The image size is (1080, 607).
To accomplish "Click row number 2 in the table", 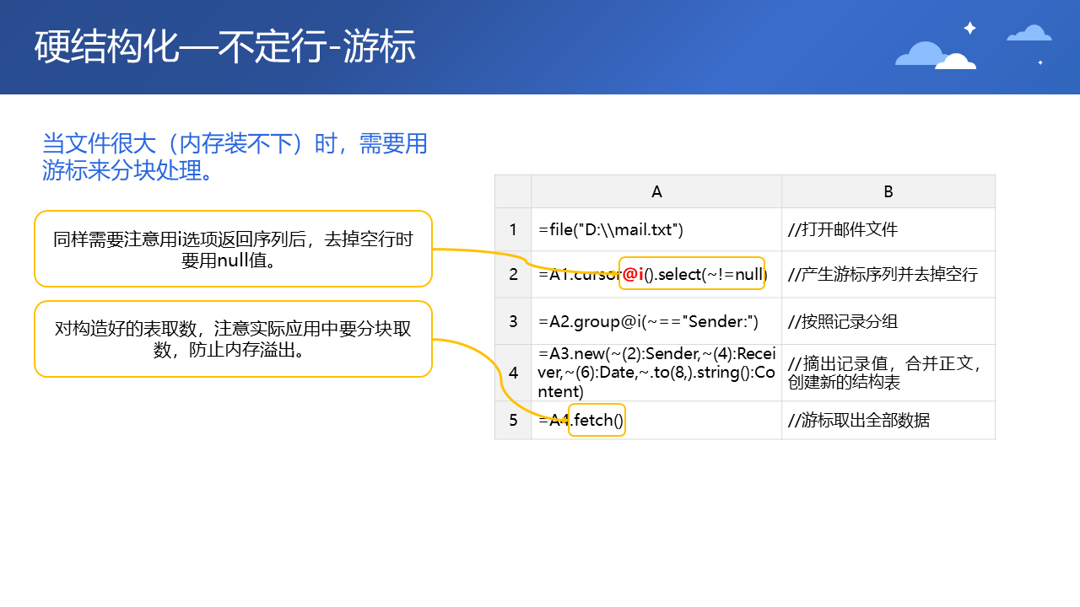I will click(513, 274).
